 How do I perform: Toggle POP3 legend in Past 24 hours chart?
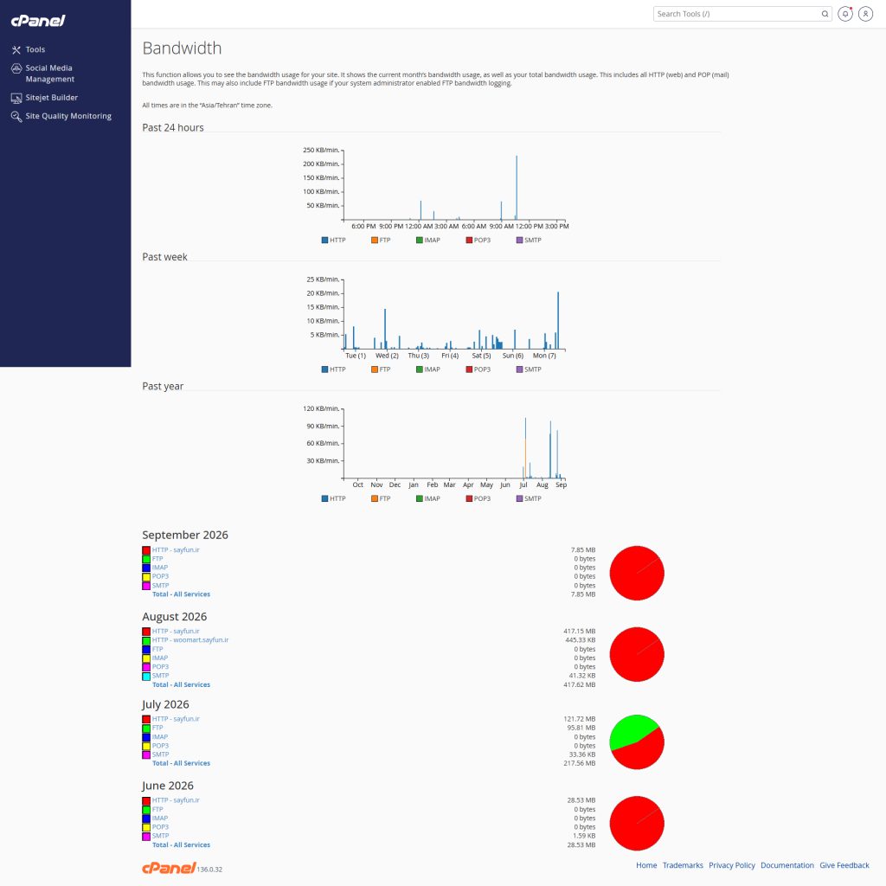(x=478, y=241)
